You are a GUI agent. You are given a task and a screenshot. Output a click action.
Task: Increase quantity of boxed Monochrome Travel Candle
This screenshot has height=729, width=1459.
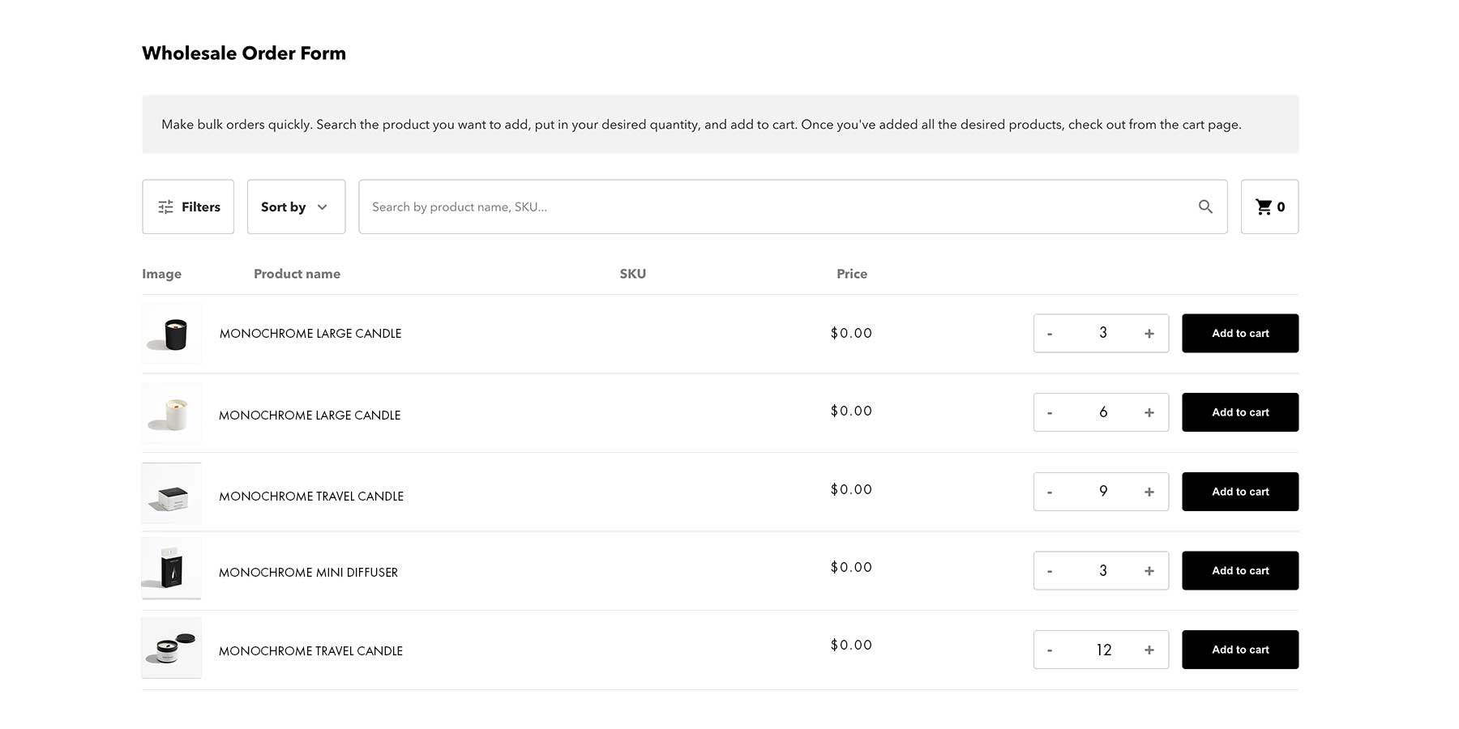click(x=1149, y=492)
